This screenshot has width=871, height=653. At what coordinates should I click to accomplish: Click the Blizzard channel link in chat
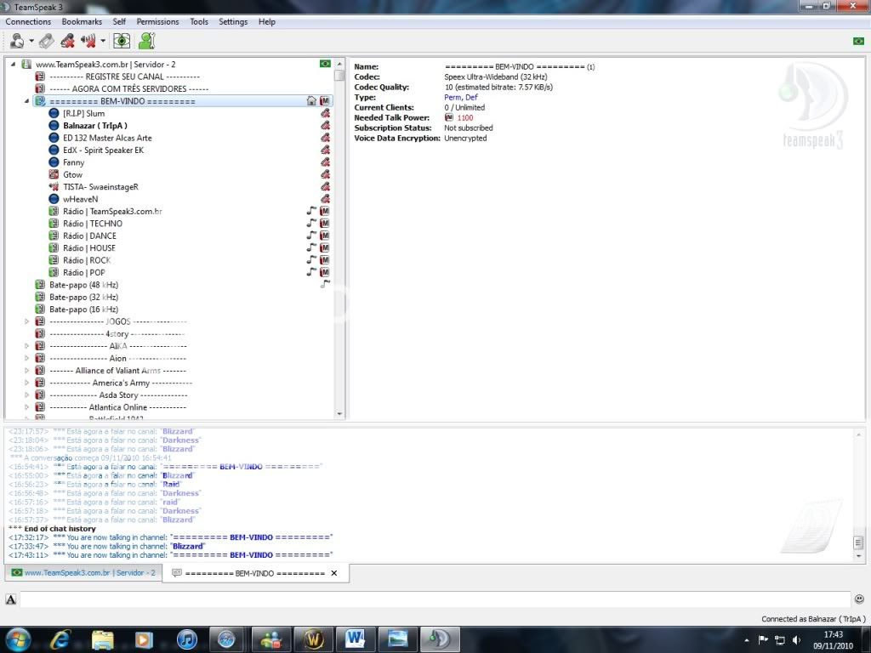click(x=189, y=546)
